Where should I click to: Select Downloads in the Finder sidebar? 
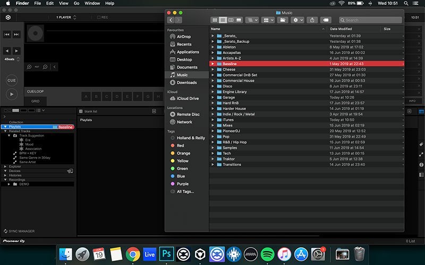(186, 82)
